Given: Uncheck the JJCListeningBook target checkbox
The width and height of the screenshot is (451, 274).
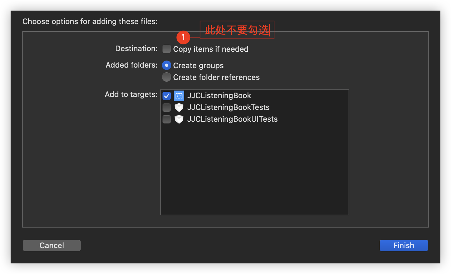Looking at the screenshot, I should pyautogui.click(x=167, y=96).
